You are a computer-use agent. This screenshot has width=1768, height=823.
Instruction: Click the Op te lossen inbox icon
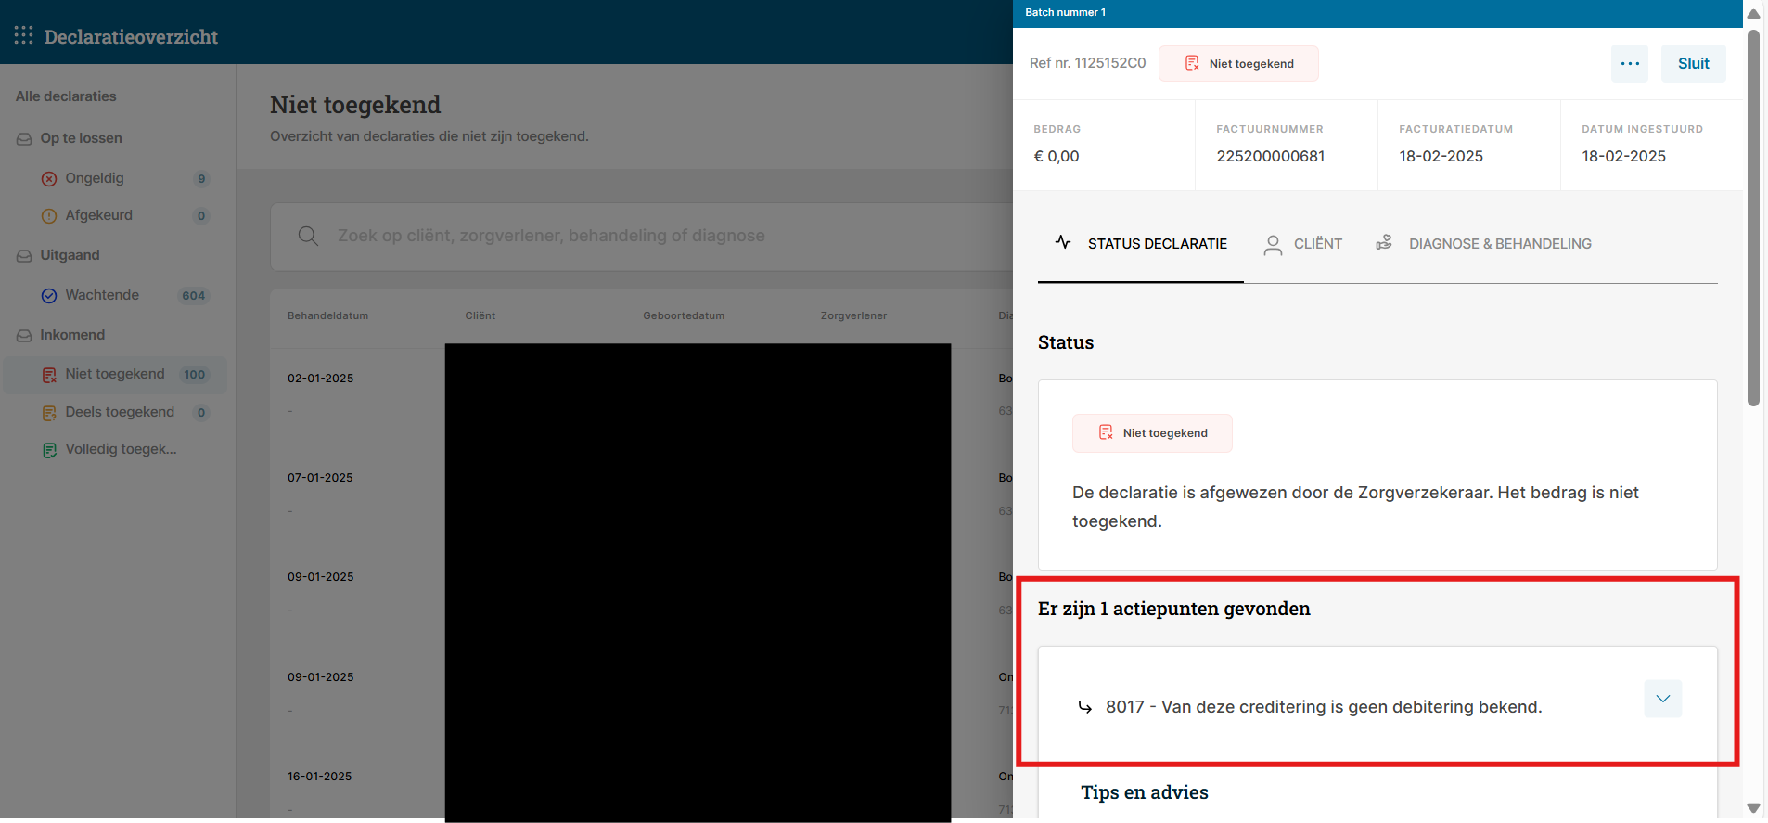coord(24,139)
